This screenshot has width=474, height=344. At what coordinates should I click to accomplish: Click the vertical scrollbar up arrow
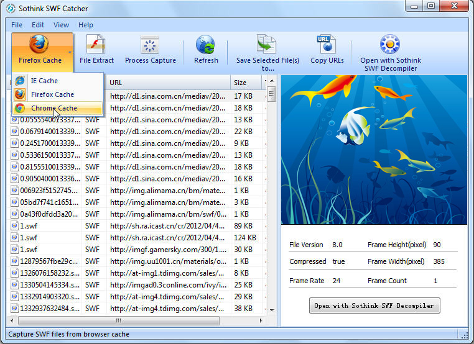point(272,81)
